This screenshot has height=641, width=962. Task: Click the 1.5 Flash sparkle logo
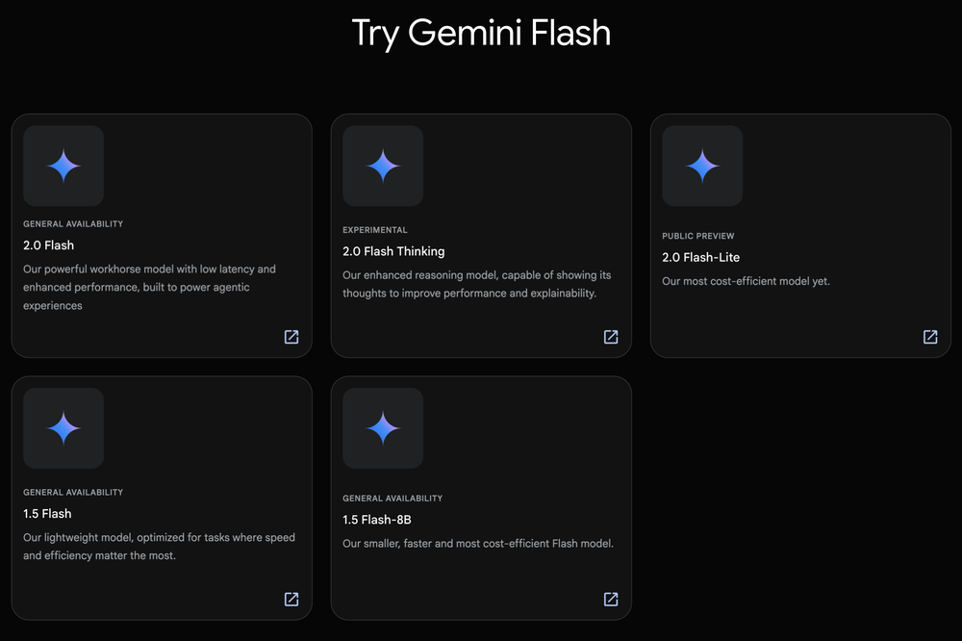[x=63, y=428]
